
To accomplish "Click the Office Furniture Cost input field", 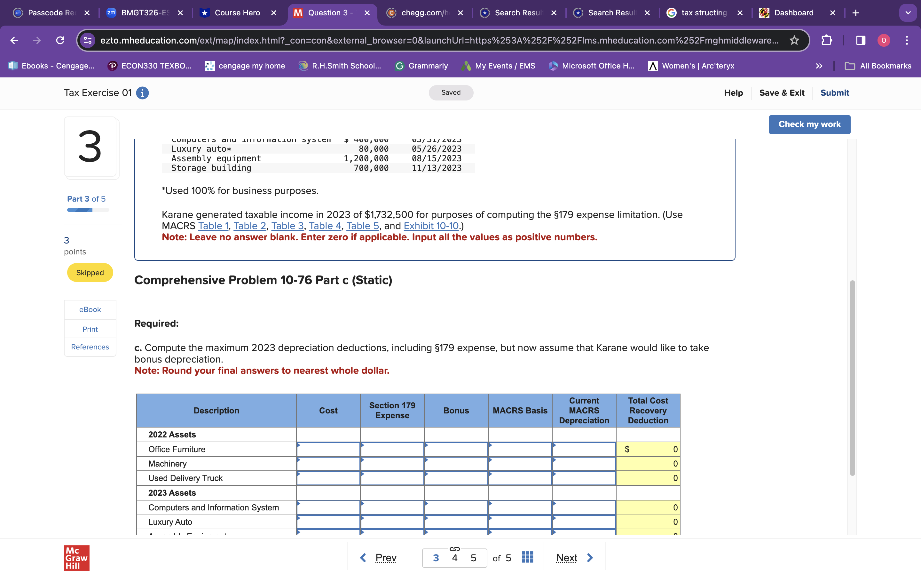I will 328,449.
